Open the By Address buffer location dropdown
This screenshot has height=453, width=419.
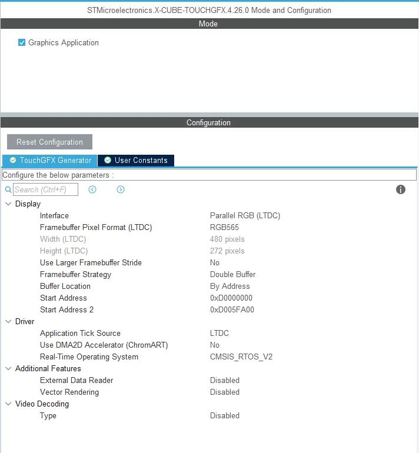(230, 286)
